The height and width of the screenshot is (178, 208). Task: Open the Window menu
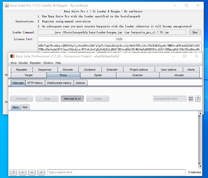pos(48,63)
